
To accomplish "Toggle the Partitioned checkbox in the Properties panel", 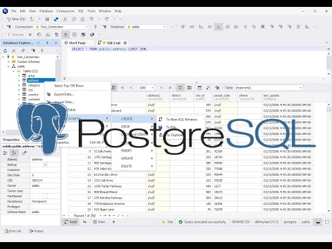I will (46, 196).
